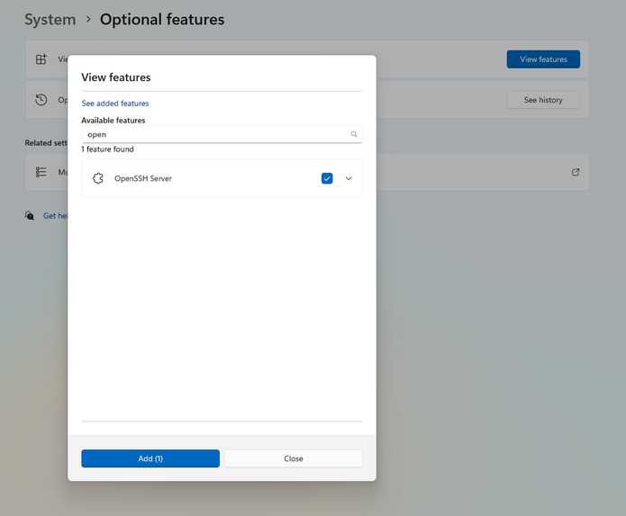The width and height of the screenshot is (626, 516).
Task: Click the external link open icon
Action: pos(576,172)
